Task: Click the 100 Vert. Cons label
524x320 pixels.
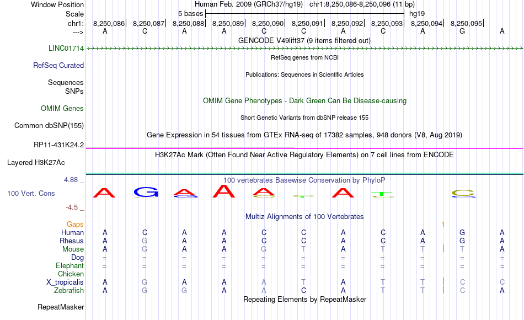Action: pyautogui.click(x=31, y=193)
